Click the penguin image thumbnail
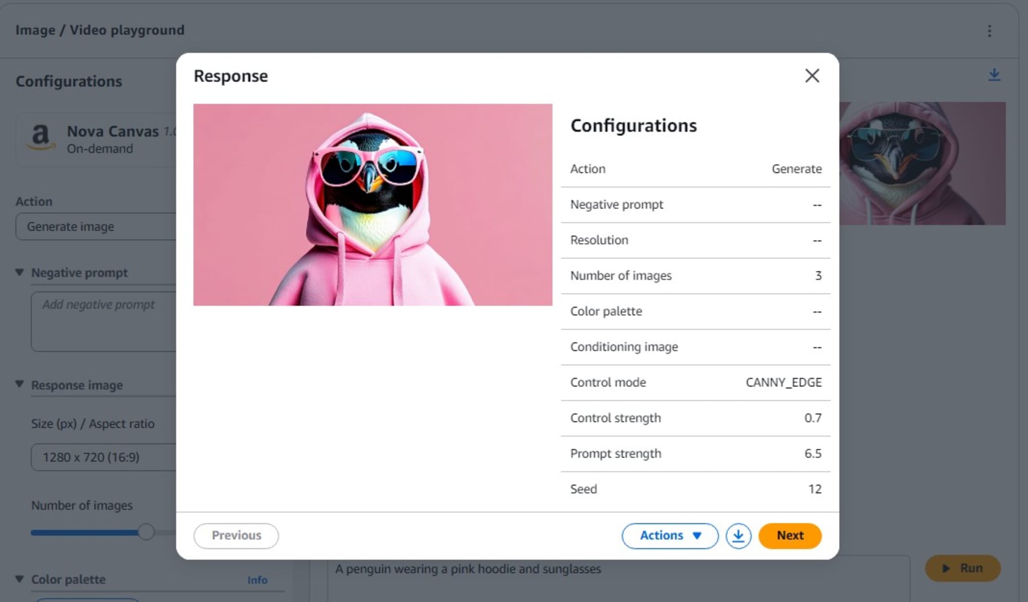The height and width of the screenshot is (602, 1028). click(x=923, y=163)
